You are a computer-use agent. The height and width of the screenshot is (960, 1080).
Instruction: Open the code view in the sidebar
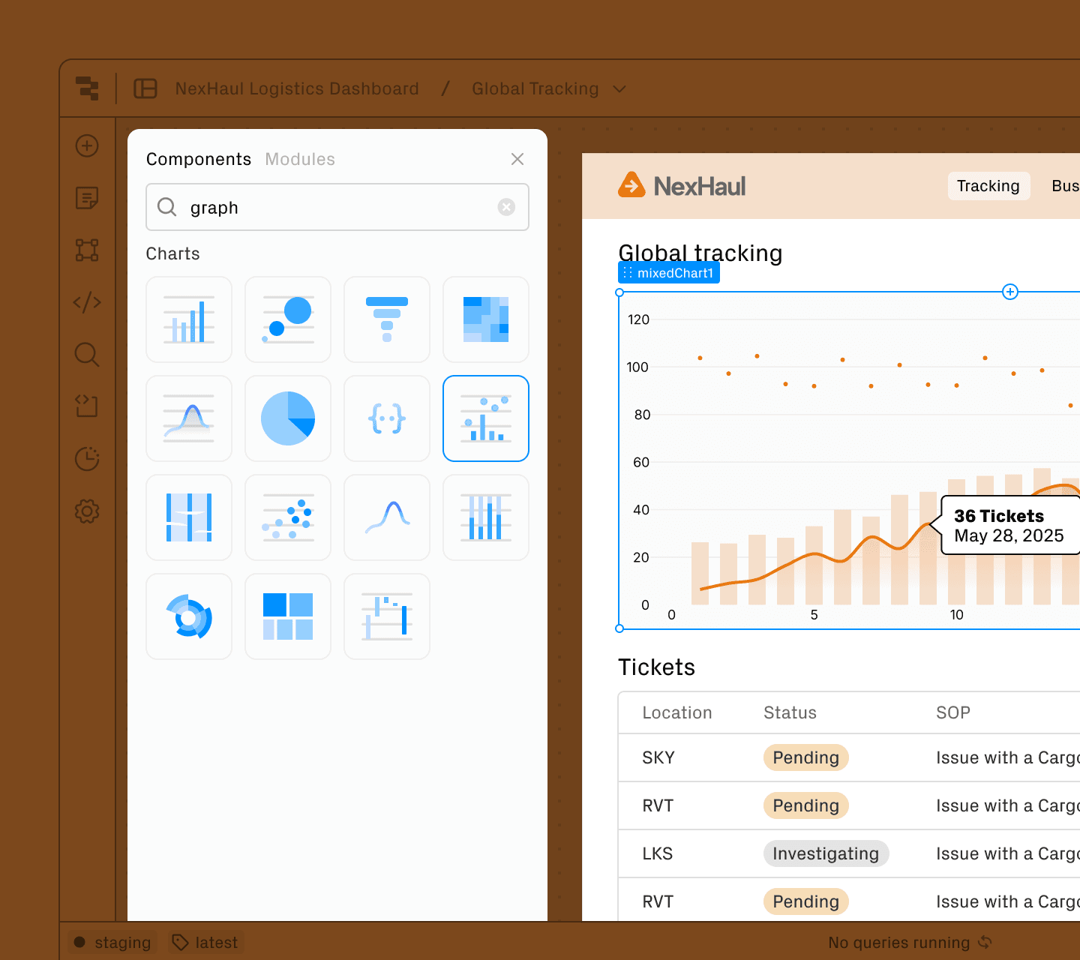point(87,303)
